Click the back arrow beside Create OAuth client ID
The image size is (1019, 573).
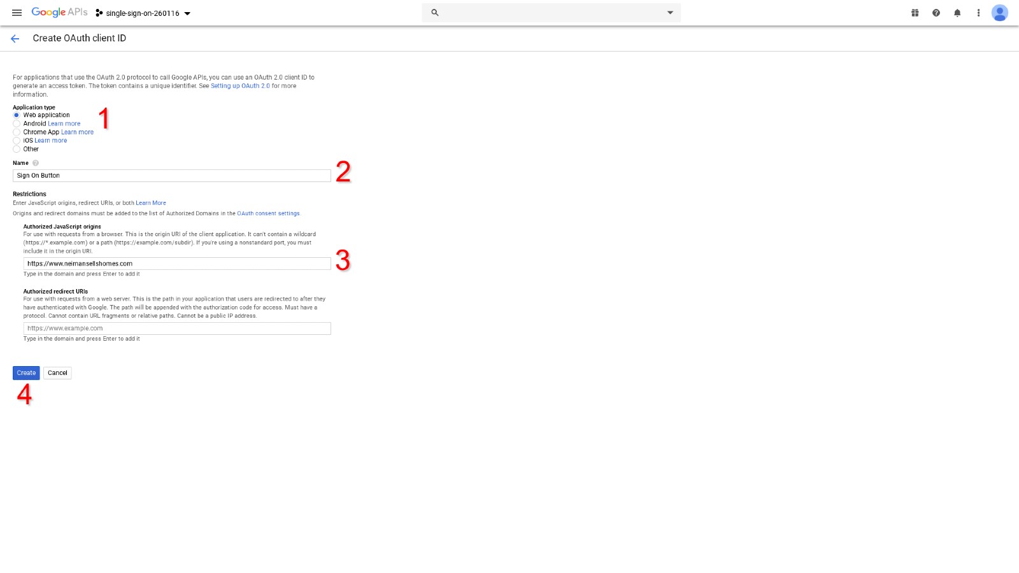coord(15,38)
